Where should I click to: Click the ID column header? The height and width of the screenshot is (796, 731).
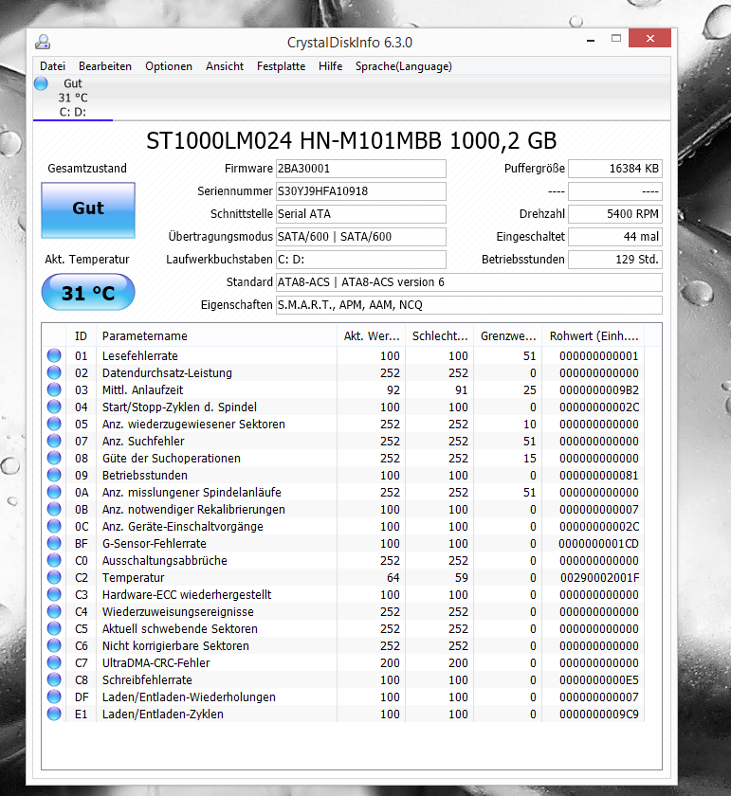click(x=81, y=335)
